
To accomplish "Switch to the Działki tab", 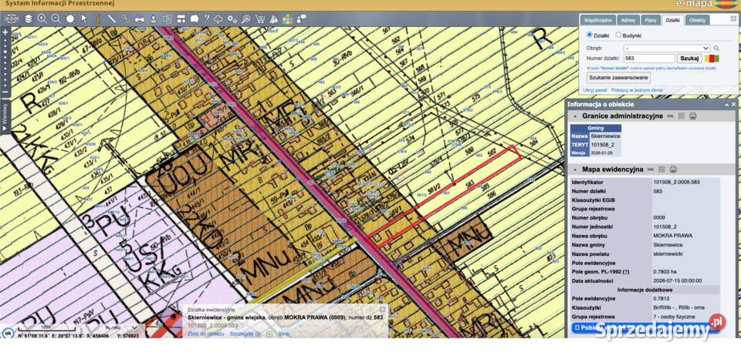I will [x=673, y=20].
